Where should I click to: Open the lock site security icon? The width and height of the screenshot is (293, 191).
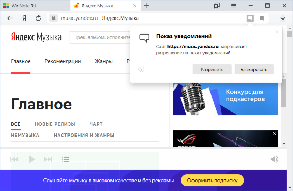(x=53, y=18)
